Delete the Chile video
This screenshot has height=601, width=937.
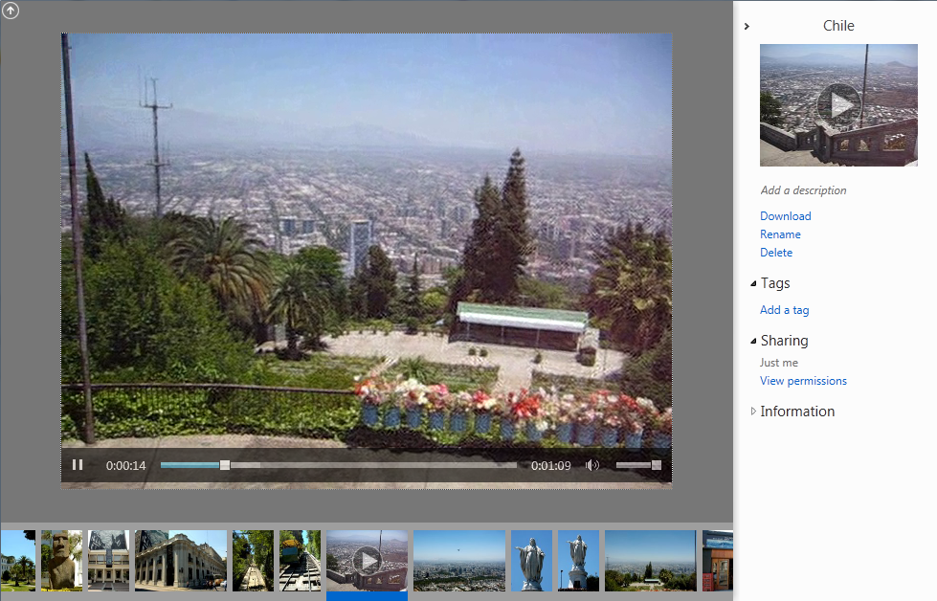coord(775,252)
